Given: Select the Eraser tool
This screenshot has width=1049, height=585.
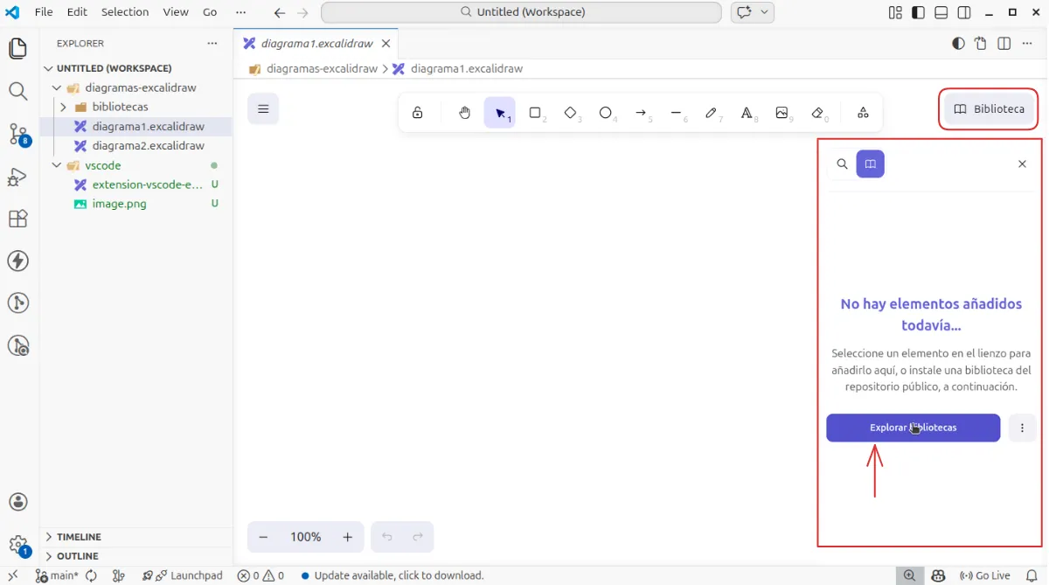Looking at the screenshot, I should point(817,113).
